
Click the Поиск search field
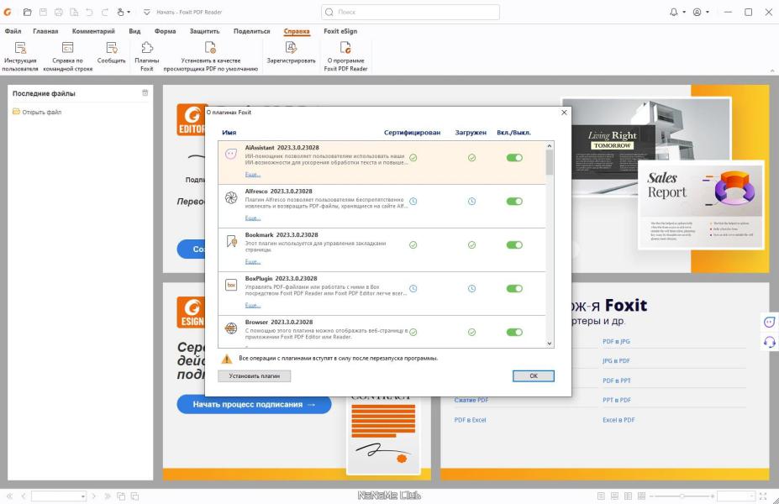click(410, 12)
